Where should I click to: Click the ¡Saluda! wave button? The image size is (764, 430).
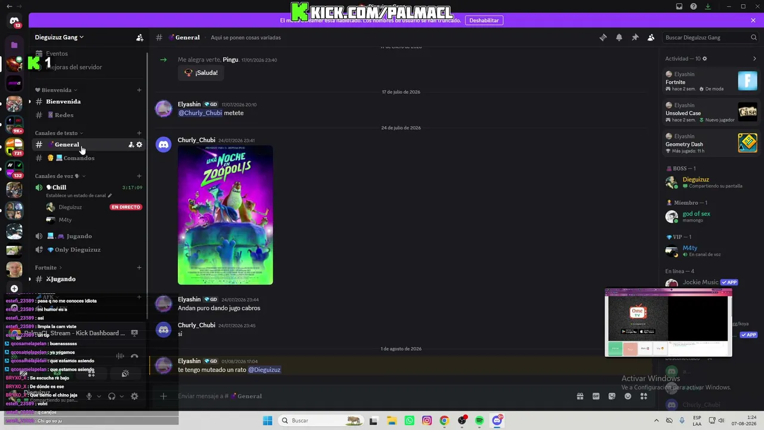pyautogui.click(x=201, y=73)
